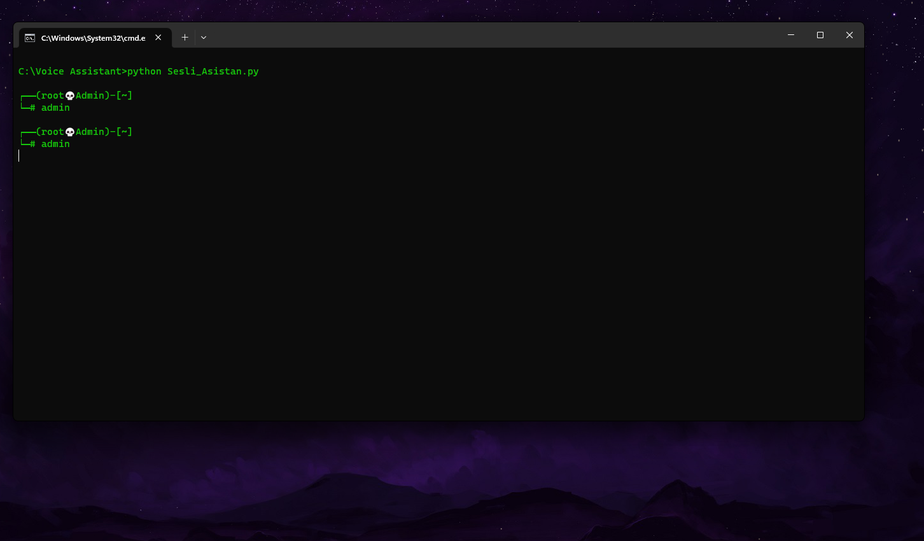The height and width of the screenshot is (541, 924).
Task: Click the cmd.exe icon on the terminal tab
Action: pyautogui.click(x=29, y=37)
